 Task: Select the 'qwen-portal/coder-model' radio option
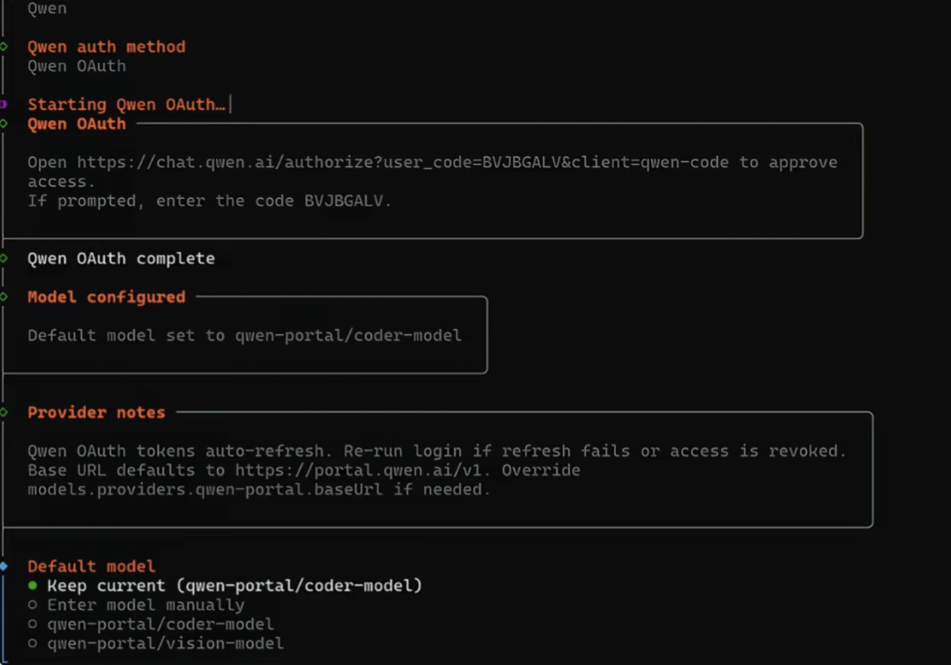[x=151, y=624]
